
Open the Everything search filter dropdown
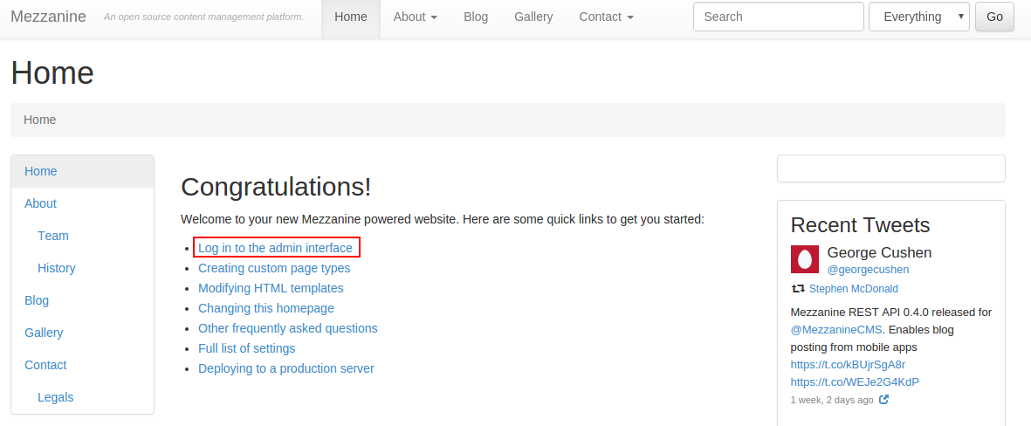click(x=918, y=17)
